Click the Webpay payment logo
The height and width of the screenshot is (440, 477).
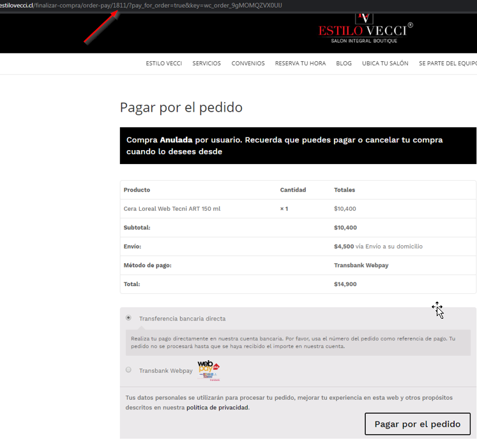(208, 370)
